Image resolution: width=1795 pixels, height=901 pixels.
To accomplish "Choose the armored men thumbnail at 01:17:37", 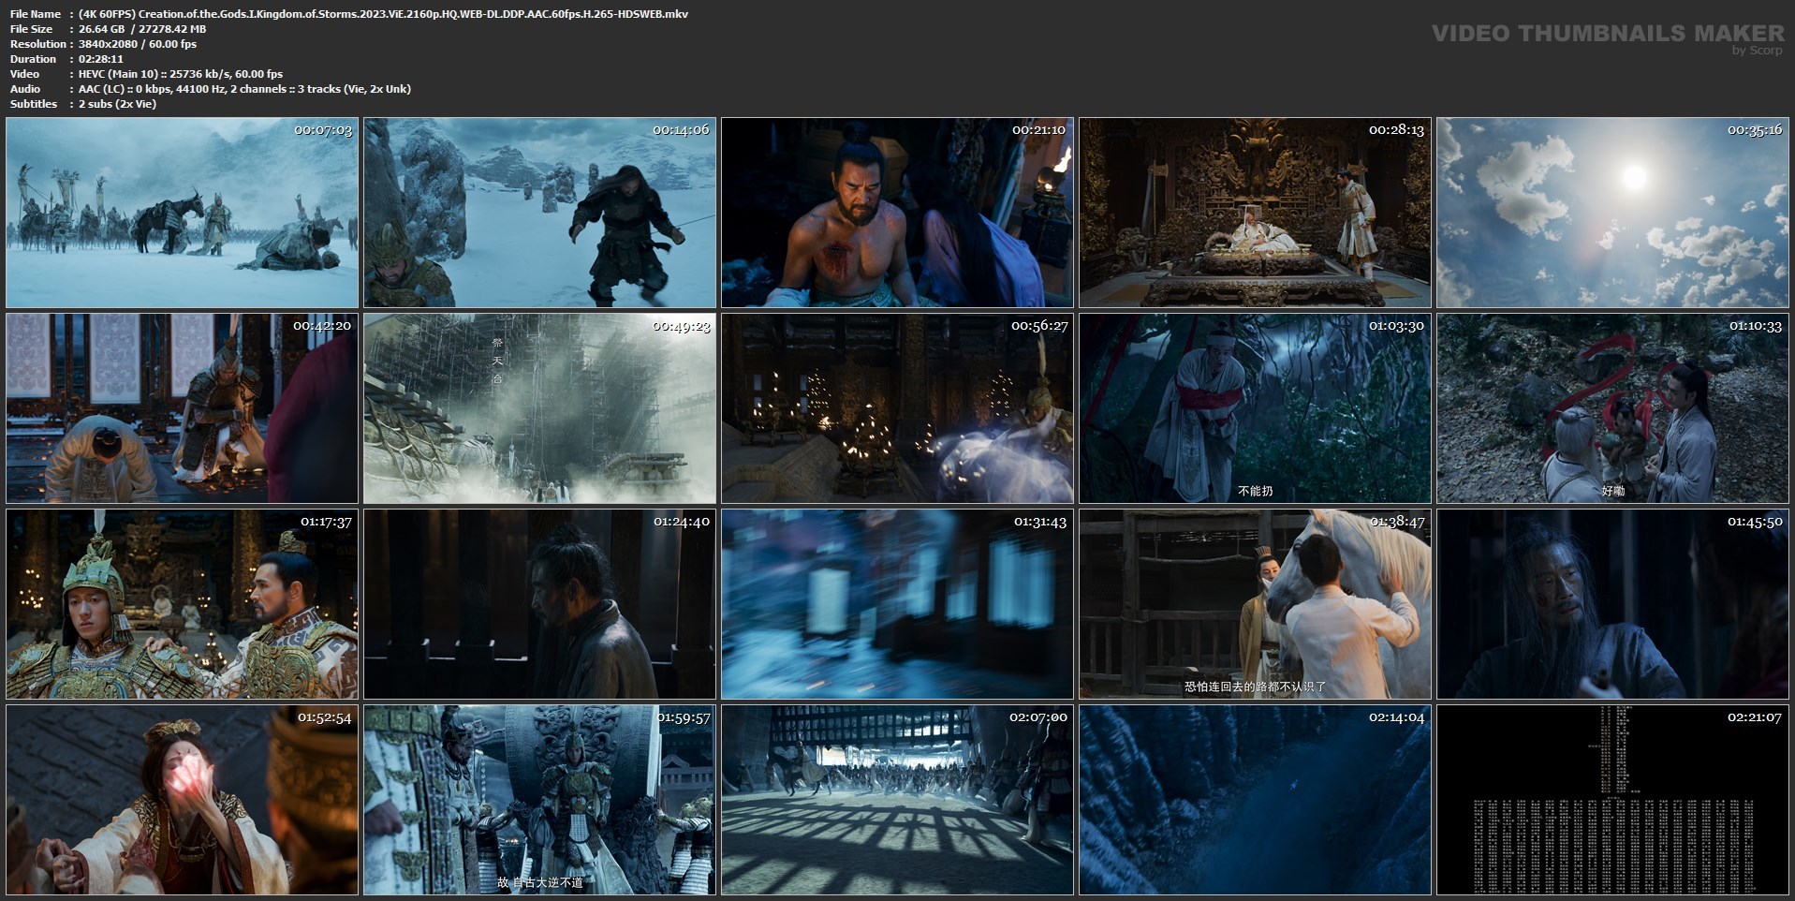I will [x=182, y=604].
